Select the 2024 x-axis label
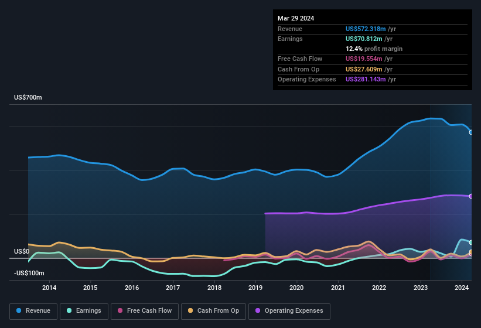 (462, 288)
